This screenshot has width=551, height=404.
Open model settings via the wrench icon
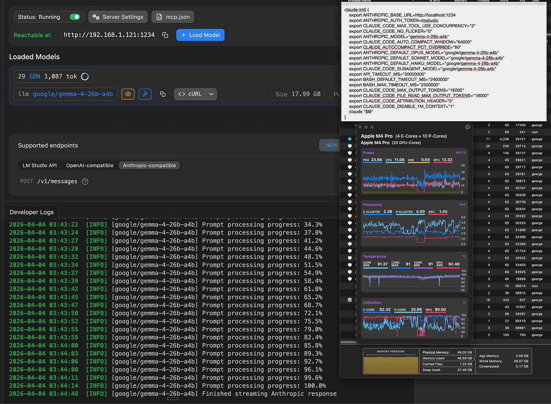pyautogui.click(x=145, y=94)
